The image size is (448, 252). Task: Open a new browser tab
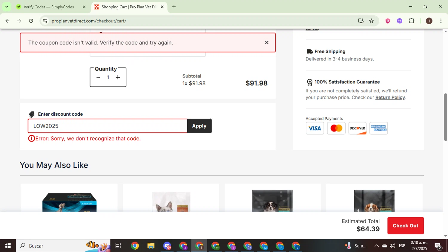174,7
